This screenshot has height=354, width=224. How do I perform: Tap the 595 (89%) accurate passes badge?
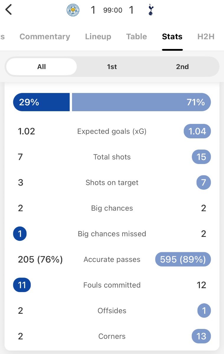(183, 259)
